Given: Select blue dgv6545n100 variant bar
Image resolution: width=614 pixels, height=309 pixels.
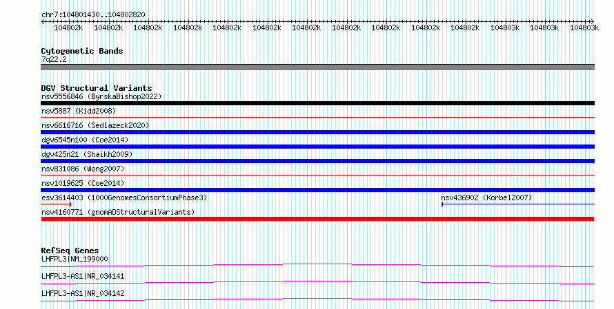Looking at the screenshot, I should (317, 147).
